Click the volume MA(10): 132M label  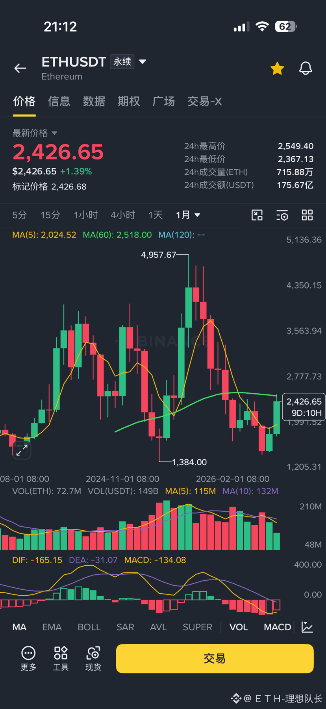[250, 491]
